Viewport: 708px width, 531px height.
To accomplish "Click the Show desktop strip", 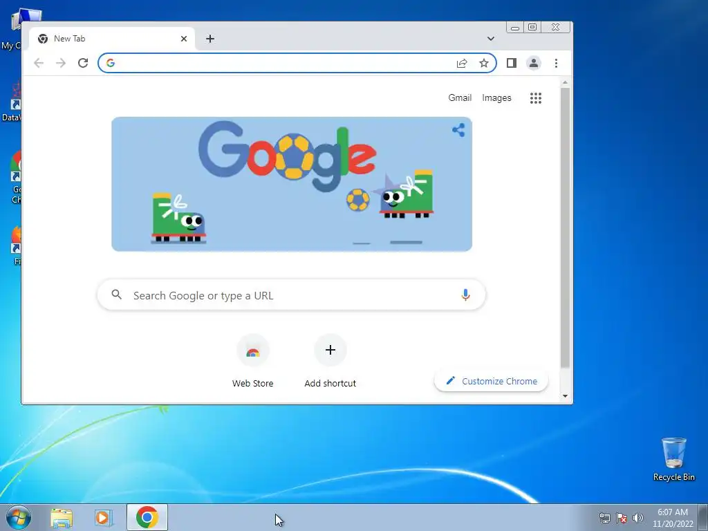I will (703, 518).
